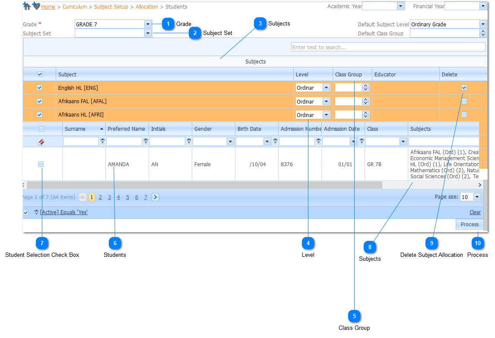Click the Preferred Name filter funnel icon
Screen dimensions: 495x338
[146, 141]
